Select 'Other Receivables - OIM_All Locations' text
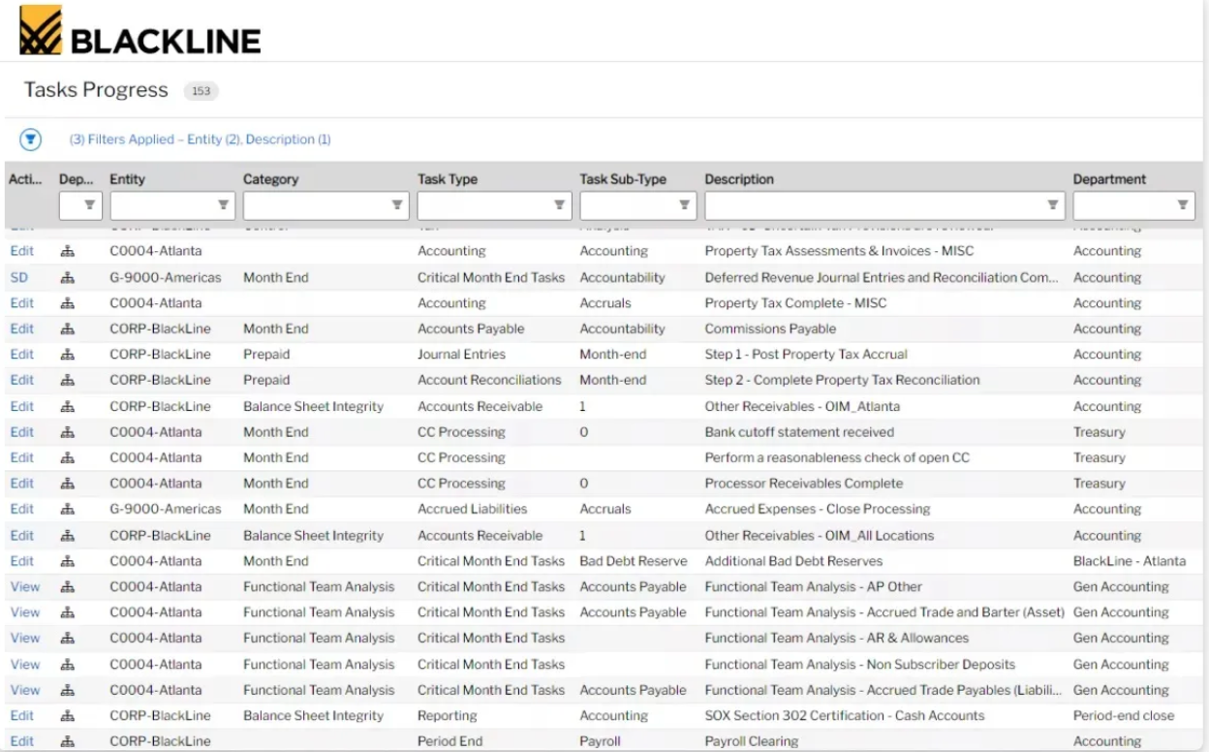Image resolution: width=1209 pixels, height=752 pixels. (820, 535)
